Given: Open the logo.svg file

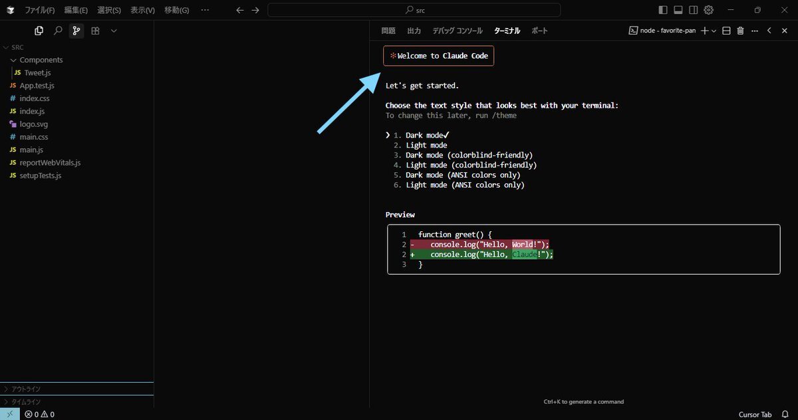Looking at the screenshot, I should click(x=76, y=124).
